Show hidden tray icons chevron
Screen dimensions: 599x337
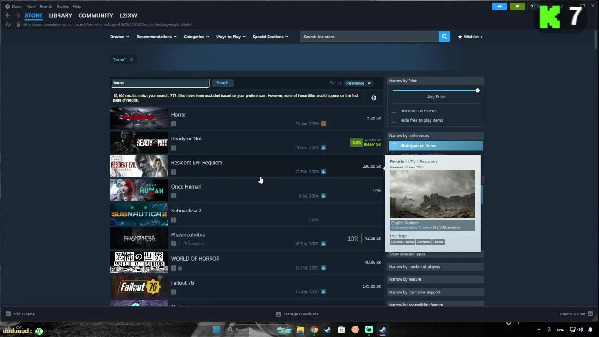[x=539, y=330]
